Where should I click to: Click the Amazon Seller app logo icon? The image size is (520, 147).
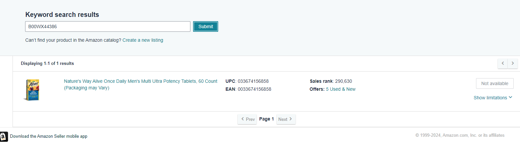tap(4, 136)
